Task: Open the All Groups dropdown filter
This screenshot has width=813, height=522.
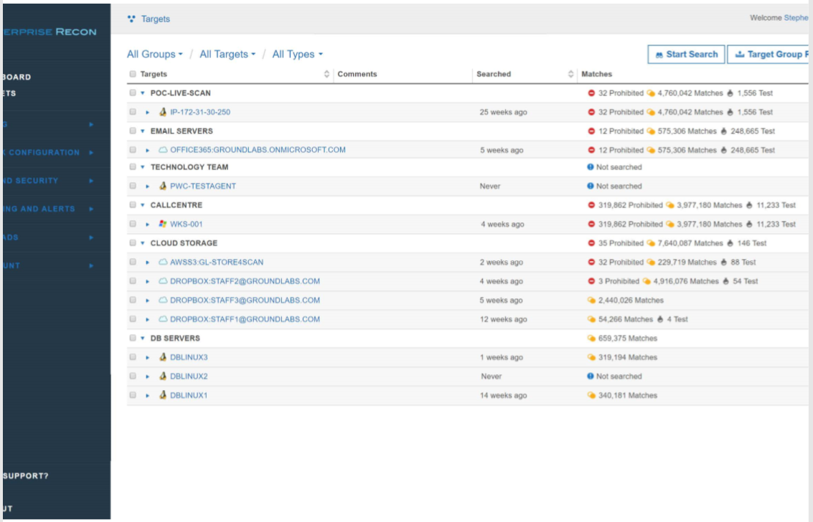Action: (x=154, y=54)
